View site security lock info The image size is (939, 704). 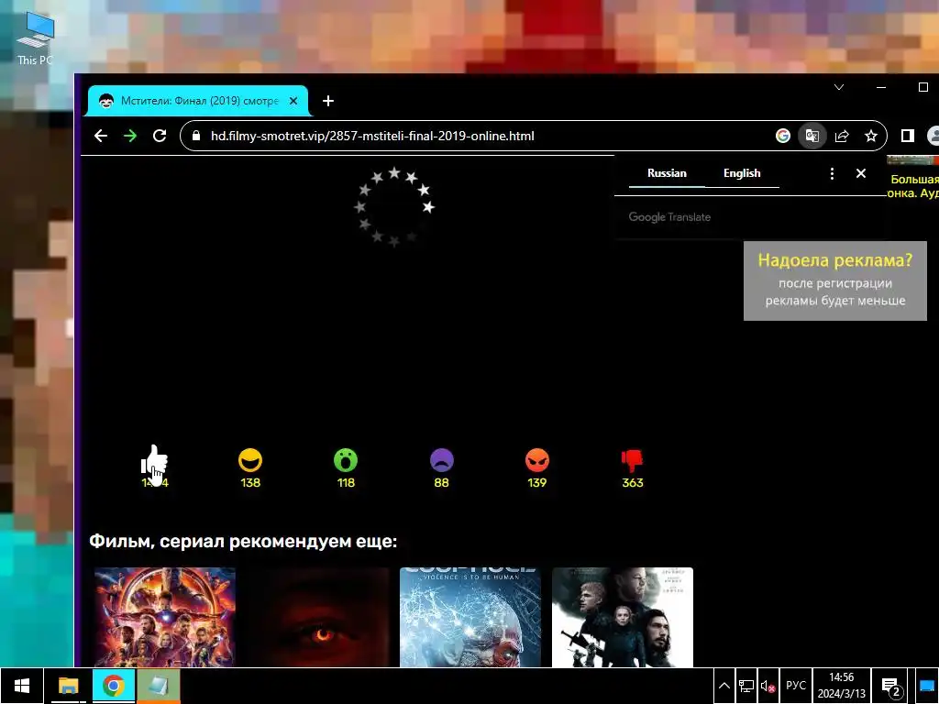[x=196, y=136]
